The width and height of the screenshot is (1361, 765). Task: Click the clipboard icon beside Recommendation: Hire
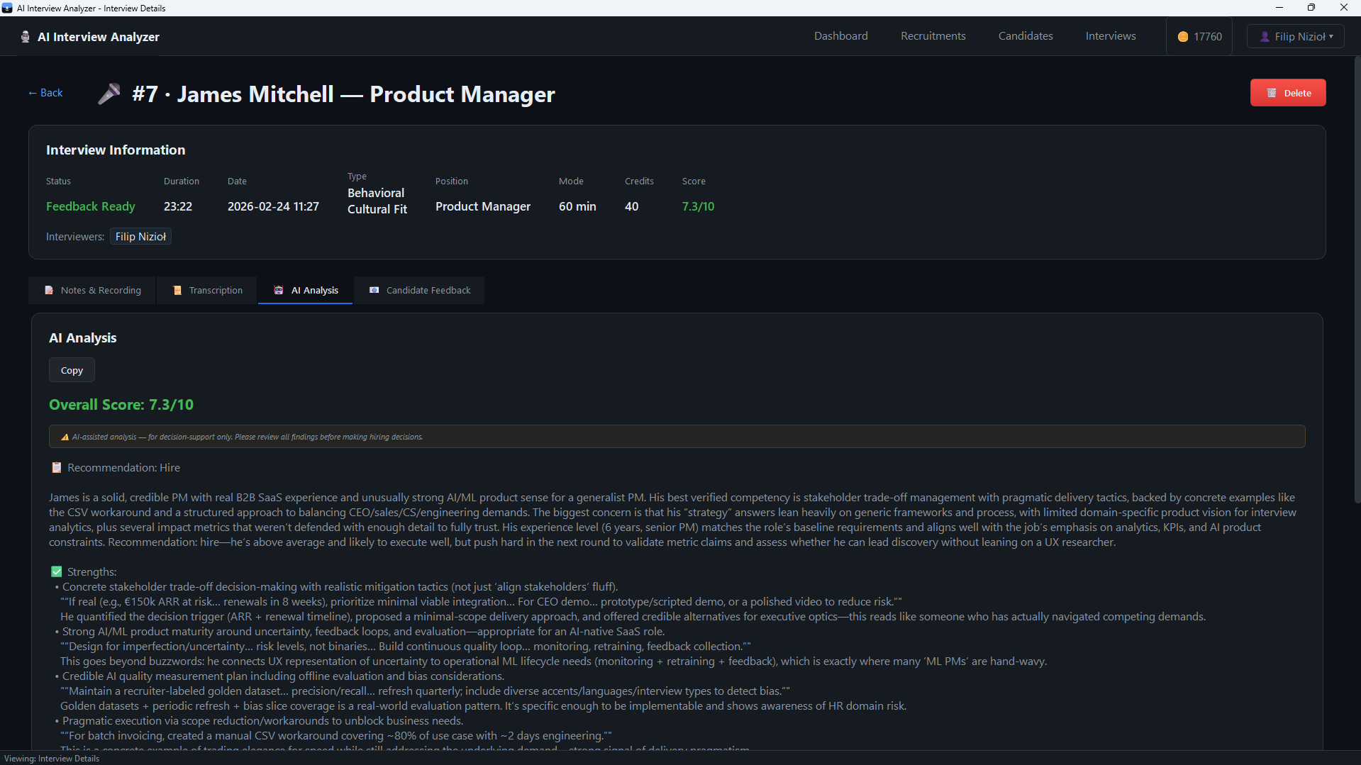click(57, 468)
